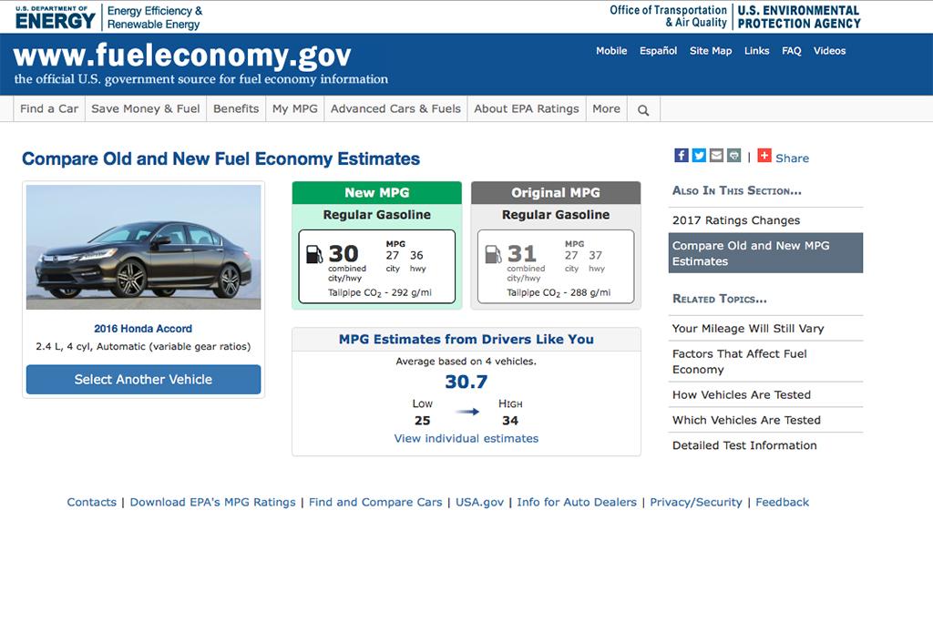The image size is (933, 622).
Task: Click the Facebook share icon
Action: [682, 155]
